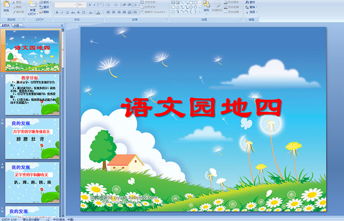This screenshot has width=344, height=221.
Task: Click the Delete slide (删除) button
Action: click(x=44, y=12)
